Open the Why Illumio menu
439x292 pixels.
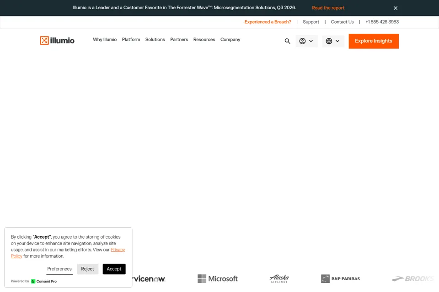click(x=105, y=40)
